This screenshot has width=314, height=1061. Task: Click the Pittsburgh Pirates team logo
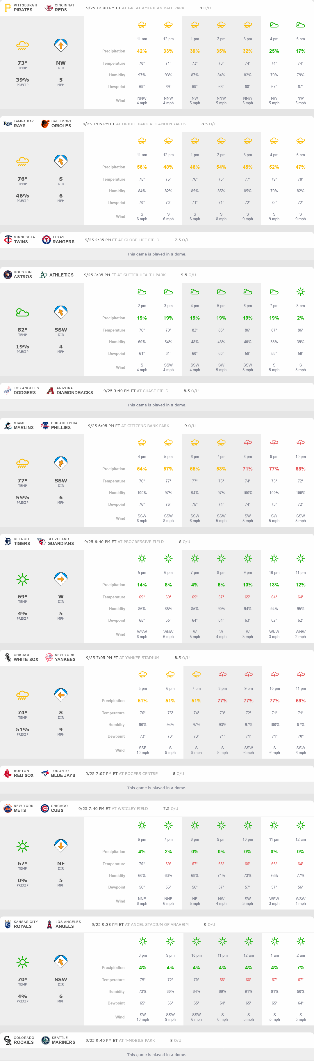(7, 8)
